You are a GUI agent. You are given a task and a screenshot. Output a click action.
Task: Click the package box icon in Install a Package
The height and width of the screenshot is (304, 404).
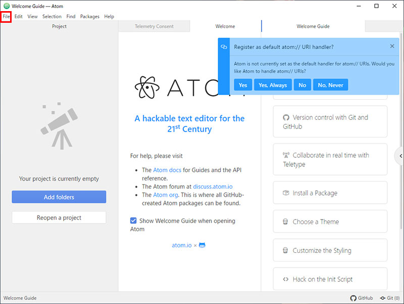(x=286, y=193)
